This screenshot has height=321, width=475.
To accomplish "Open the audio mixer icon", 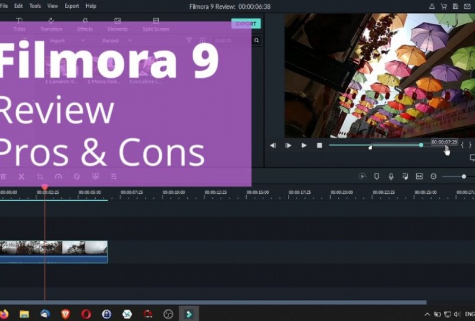I will [405, 176].
